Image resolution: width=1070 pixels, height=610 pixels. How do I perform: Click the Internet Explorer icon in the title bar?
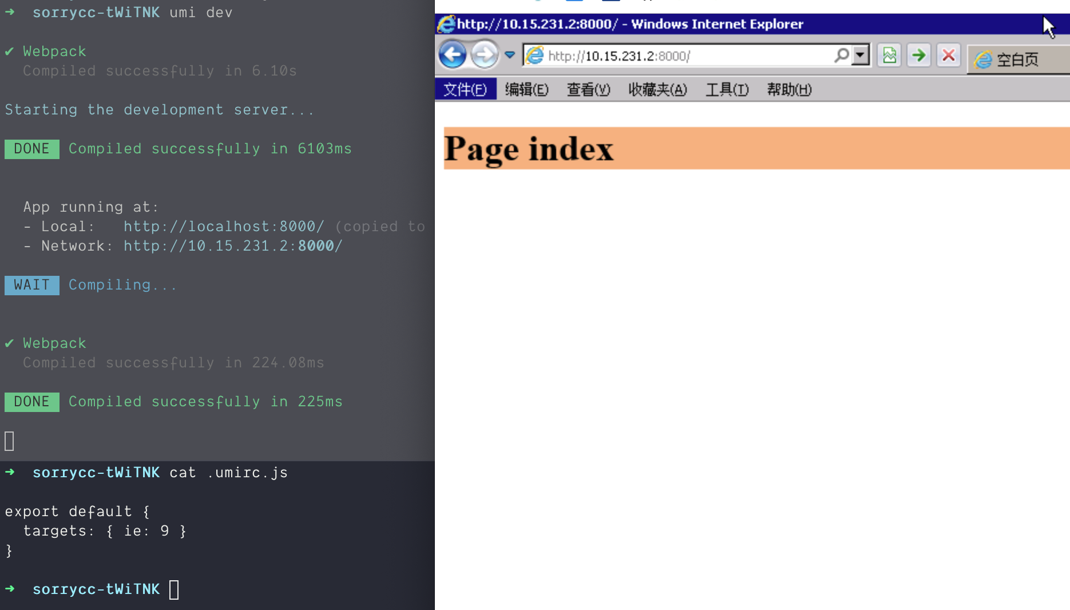click(446, 24)
